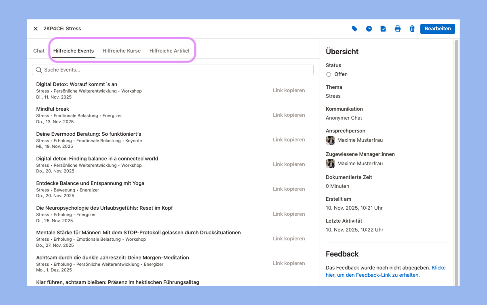Click avatar under Zugewiesene Manager:innen
The width and height of the screenshot is (487, 305).
coord(330,164)
